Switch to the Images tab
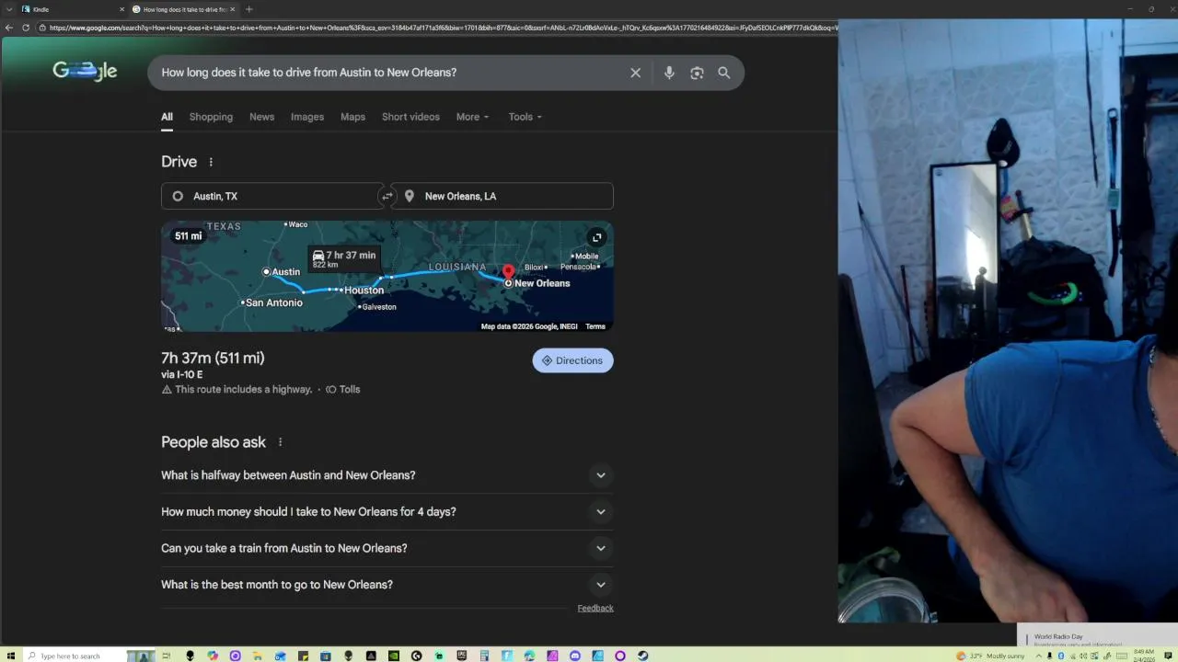The image size is (1178, 662). coord(307,117)
